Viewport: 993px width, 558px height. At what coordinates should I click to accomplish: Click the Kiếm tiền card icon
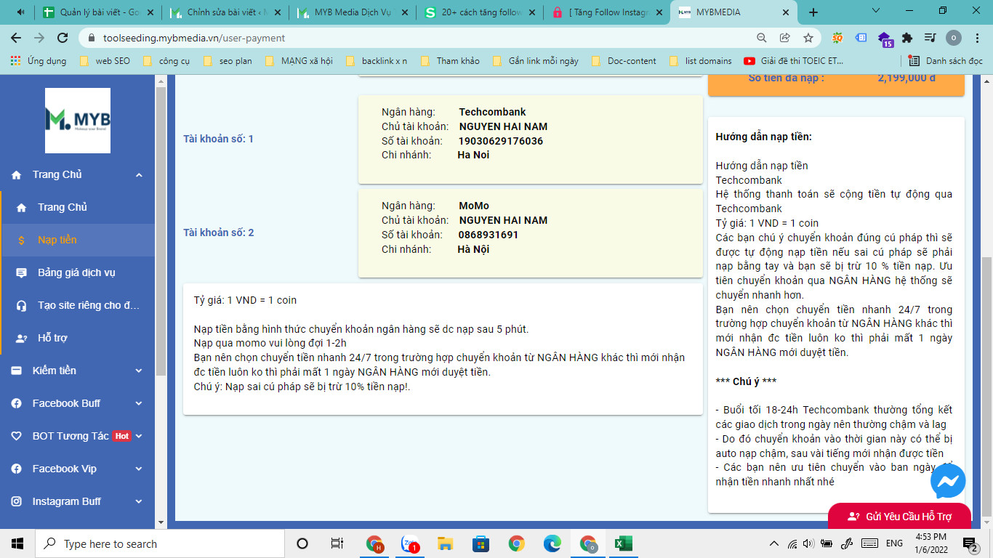17,371
